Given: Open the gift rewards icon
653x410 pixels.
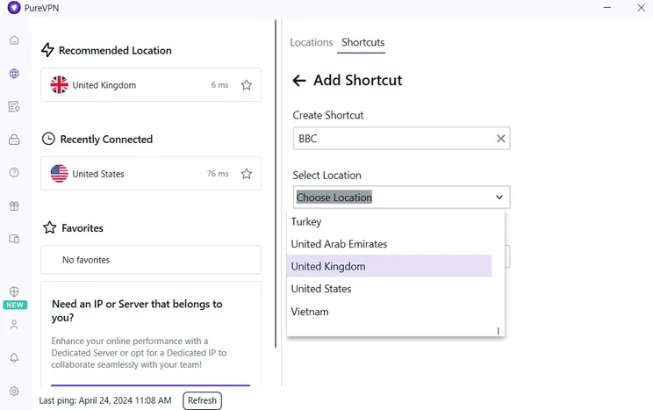Looking at the screenshot, I should click(x=14, y=205).
